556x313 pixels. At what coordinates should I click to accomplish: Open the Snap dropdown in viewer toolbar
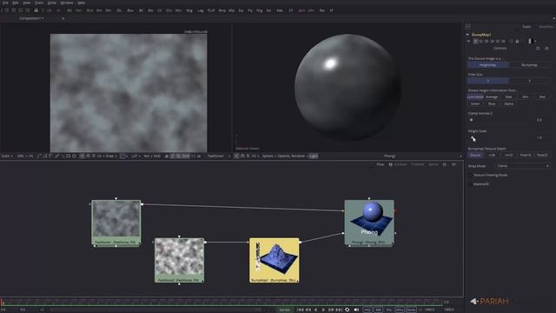pos(111,156)
